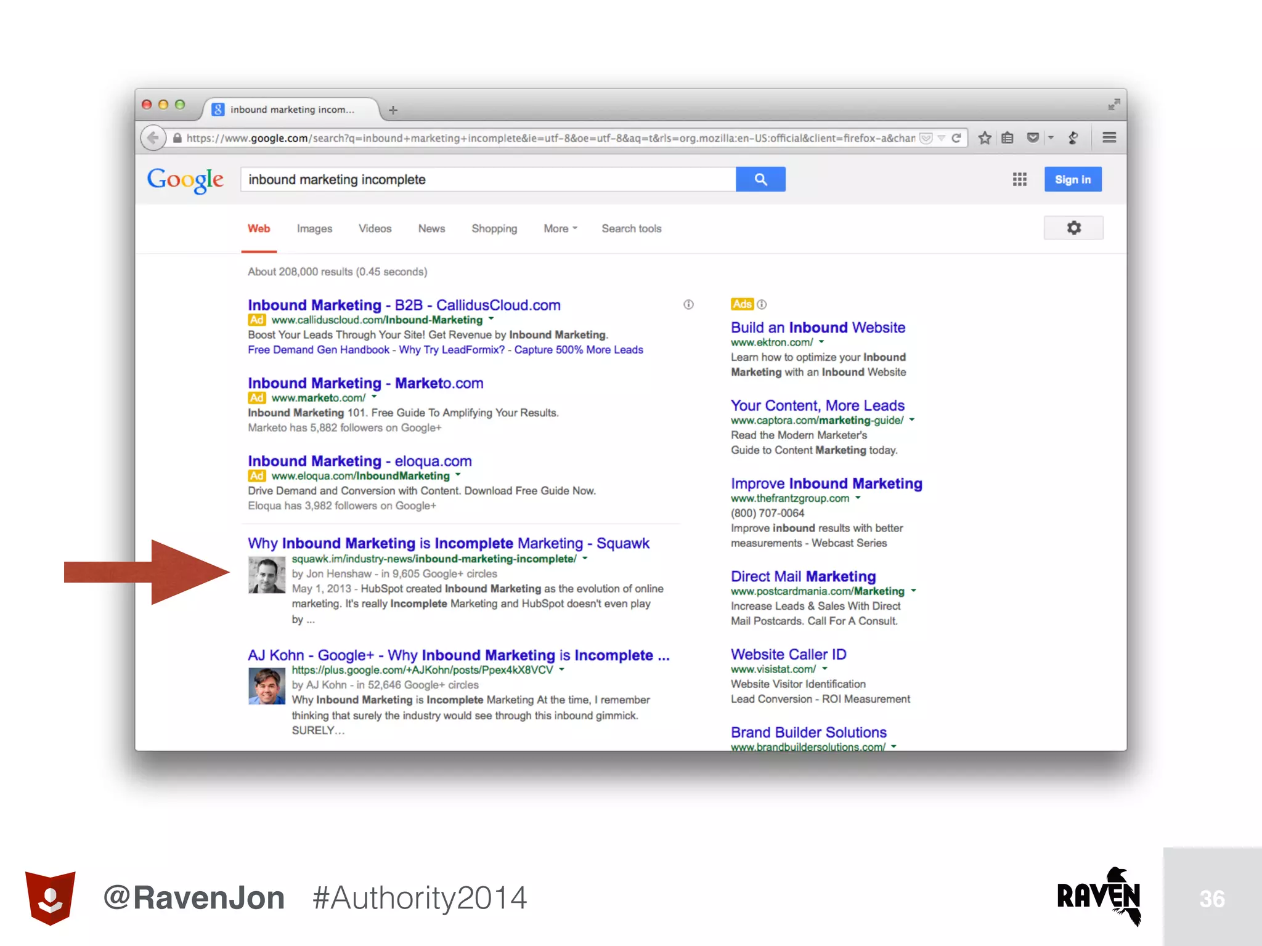The height and width of the screenshot is (946, 1262).
Task: Expand arrow beside captora.com/marketing-guide URL
Action: (x=912, y=419)
